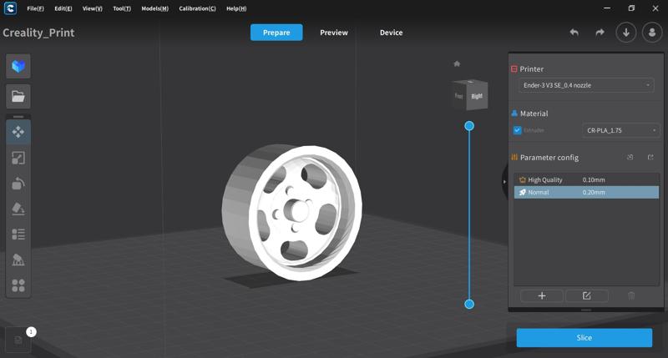Image resolution: width=668 pixels, height=358 pixels.
Task: Select the High Quality 0.10mm profile
Action: (586, 179)
